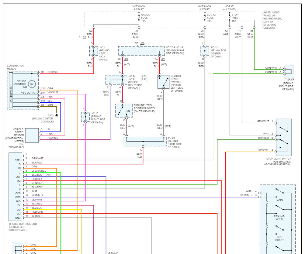Click the 'J9' terminal label
The height and width of the screenshot is (254, 305).
tap(202, 31)
